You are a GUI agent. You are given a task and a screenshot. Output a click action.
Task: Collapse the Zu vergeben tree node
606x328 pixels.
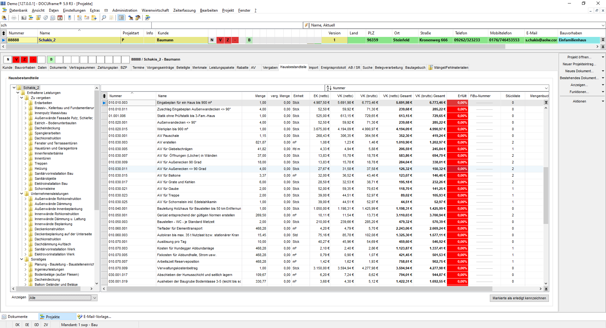tap(22, 98)
